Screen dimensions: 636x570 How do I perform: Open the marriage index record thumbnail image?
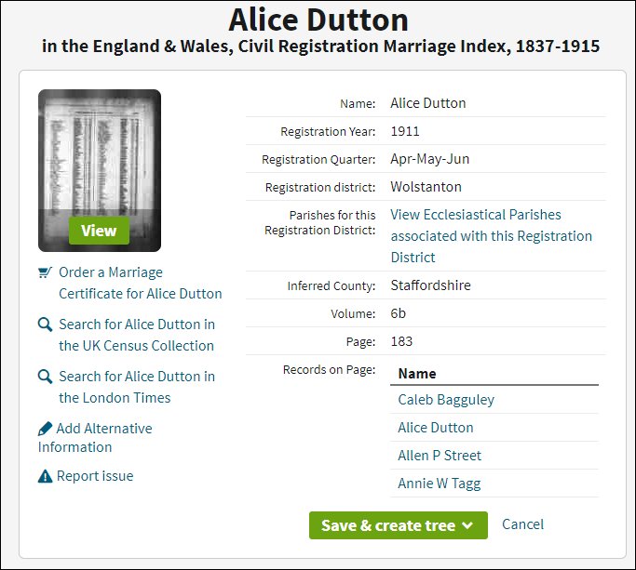100,170
